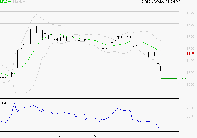The height and width of the screenshot is (138, 197).
Task: Click the red 1450 resistance value
Action: pyautogui.click(x=190, y=53)
